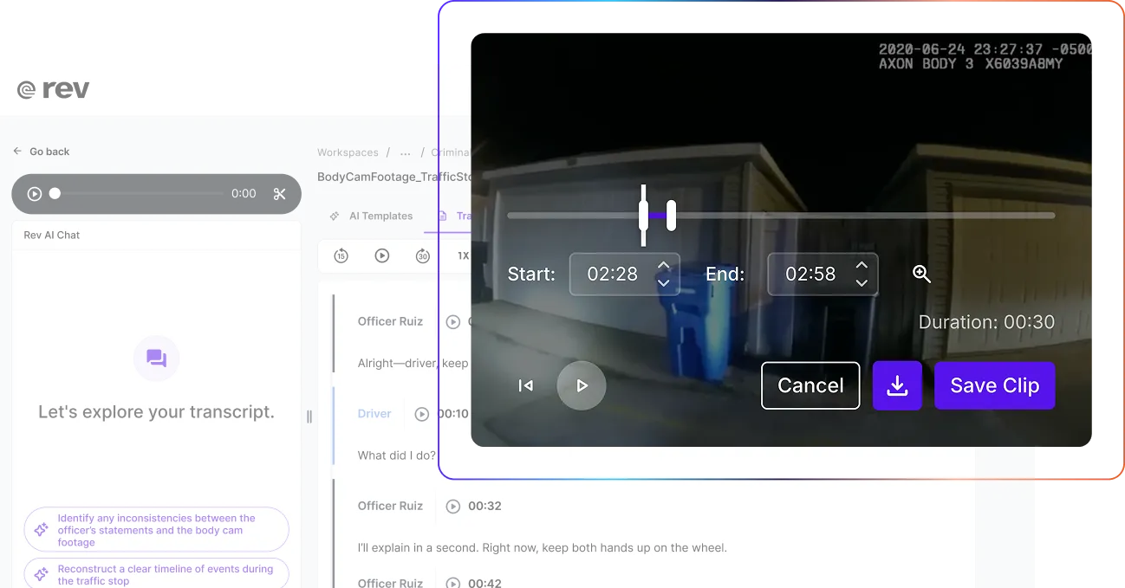Click the Rev AI Chat header
This screenshot has height=588, width=1125.
[x=52, y=235]
